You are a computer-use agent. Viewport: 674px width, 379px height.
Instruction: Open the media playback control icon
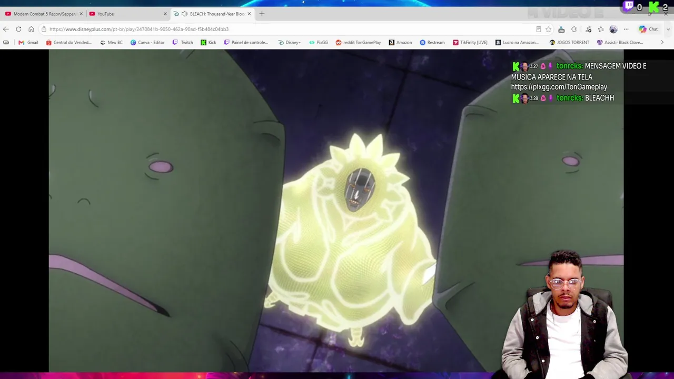[588, 29]
